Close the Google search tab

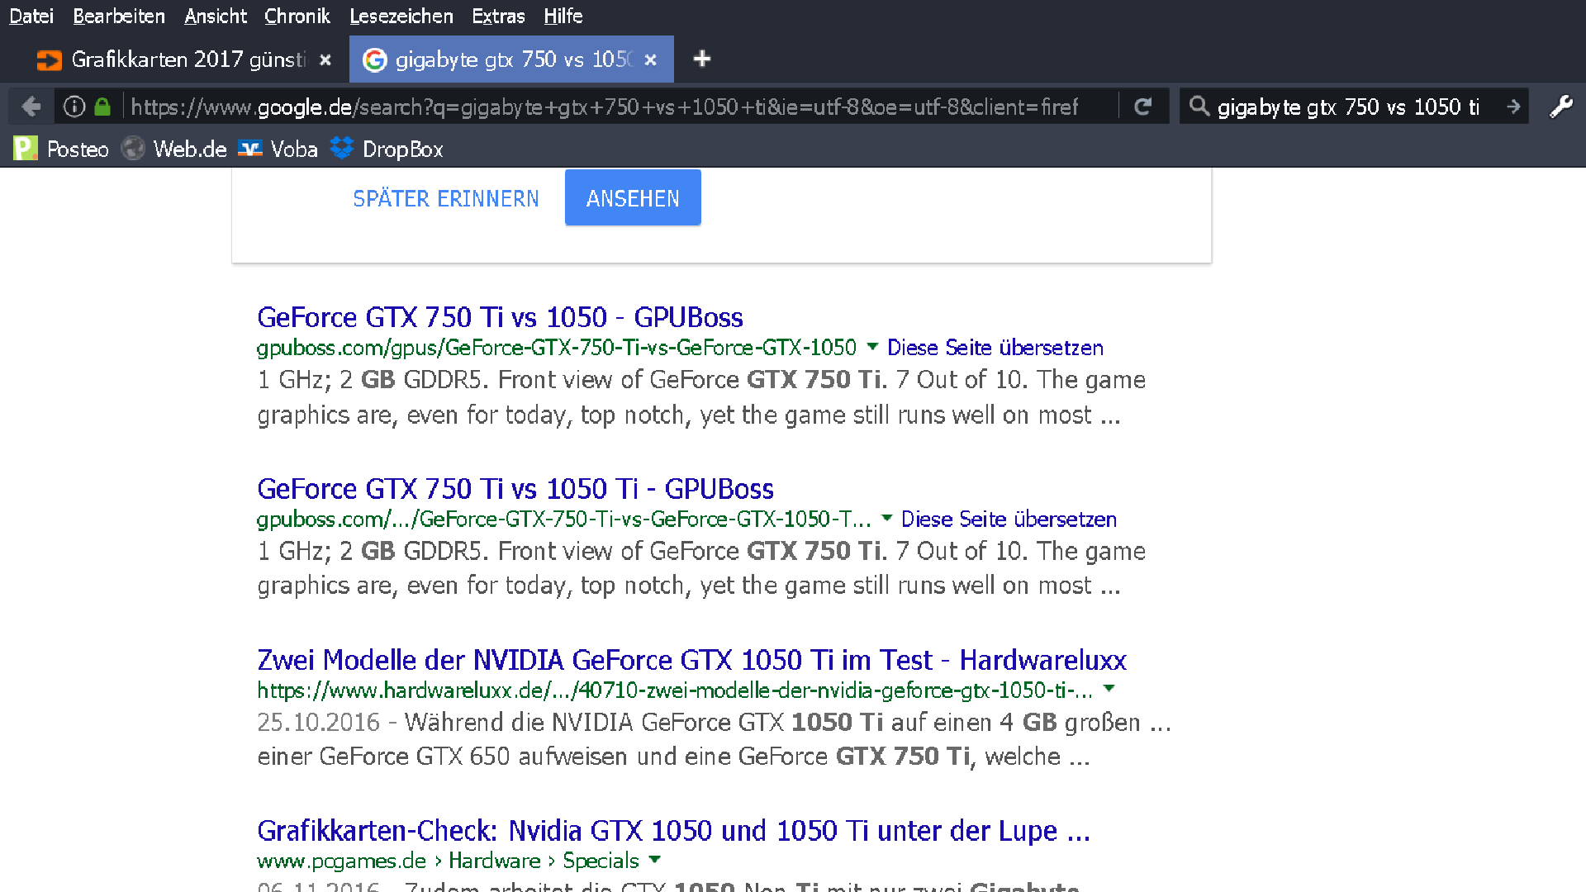tap(651, 59)
